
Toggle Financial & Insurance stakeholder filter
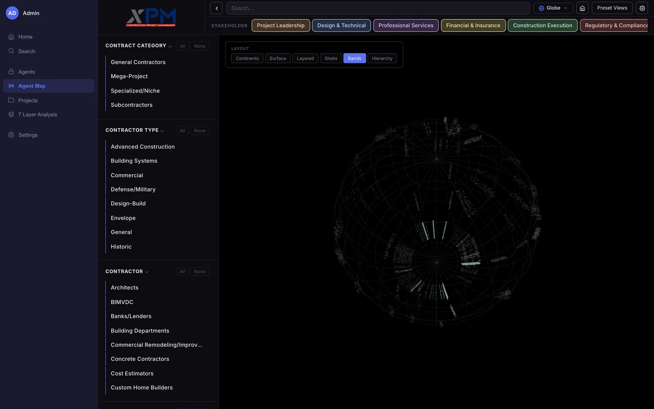coord(473,25)
